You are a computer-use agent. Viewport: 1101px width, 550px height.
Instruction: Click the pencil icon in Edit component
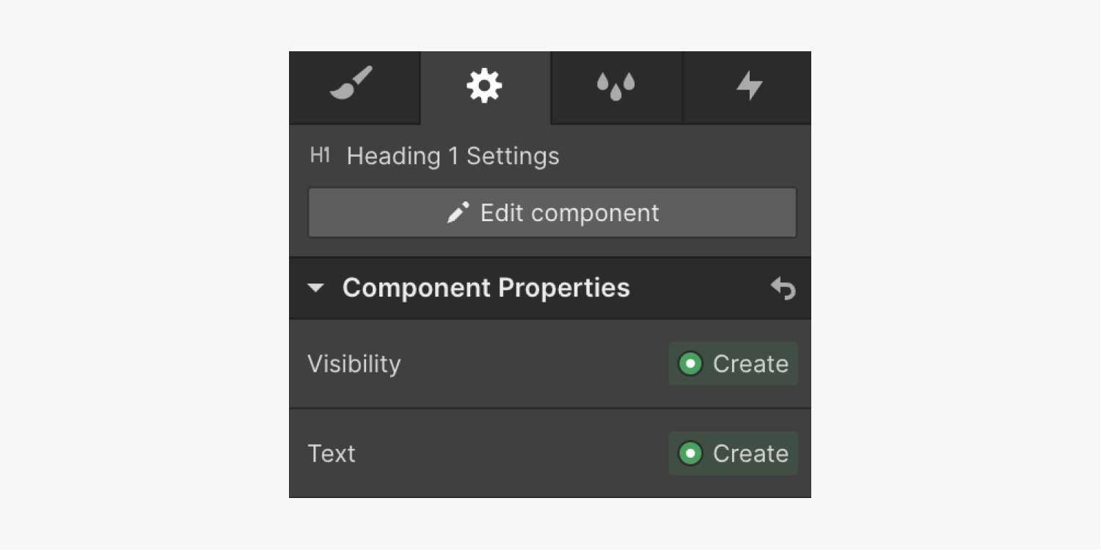(458, 213)
